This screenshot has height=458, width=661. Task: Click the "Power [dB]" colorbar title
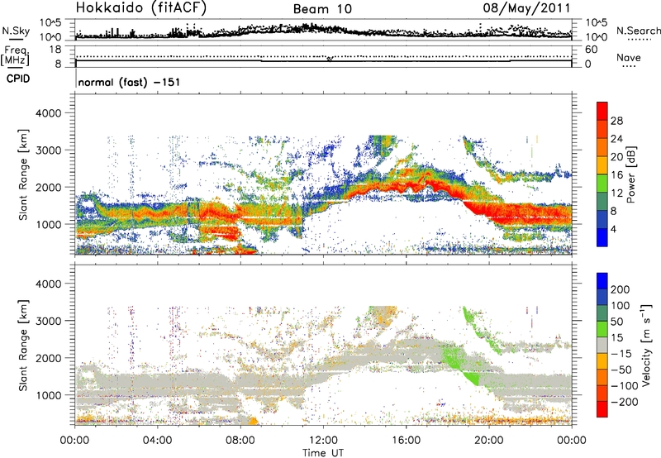[630, 174]
